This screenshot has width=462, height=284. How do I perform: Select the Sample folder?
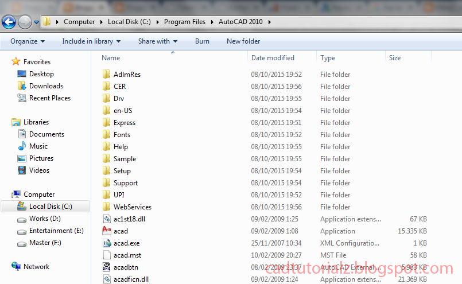125,159
